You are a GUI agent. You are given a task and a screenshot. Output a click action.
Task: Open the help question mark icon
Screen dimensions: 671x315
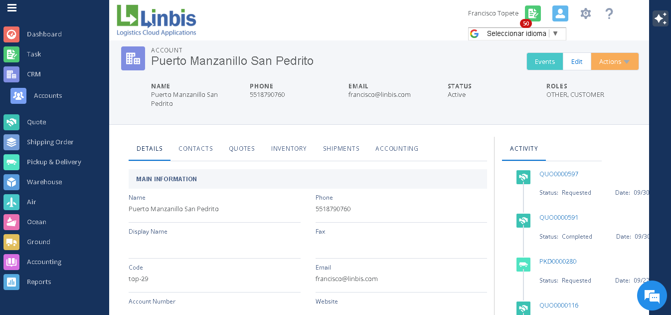609,13
